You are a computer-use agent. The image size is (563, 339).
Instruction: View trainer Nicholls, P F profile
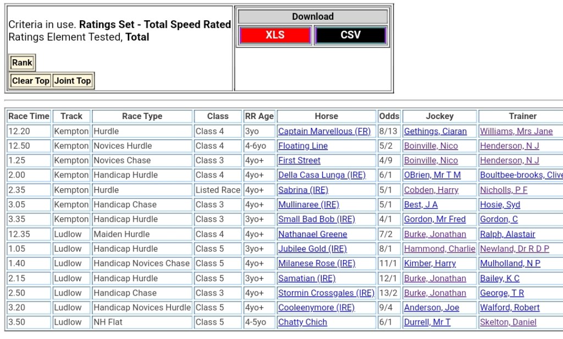[504, 190]
